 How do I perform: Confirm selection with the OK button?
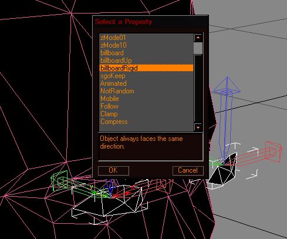pos(113,170)
